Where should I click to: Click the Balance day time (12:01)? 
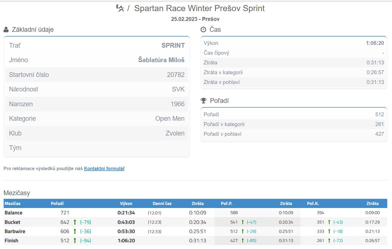(x=155, y=213)
